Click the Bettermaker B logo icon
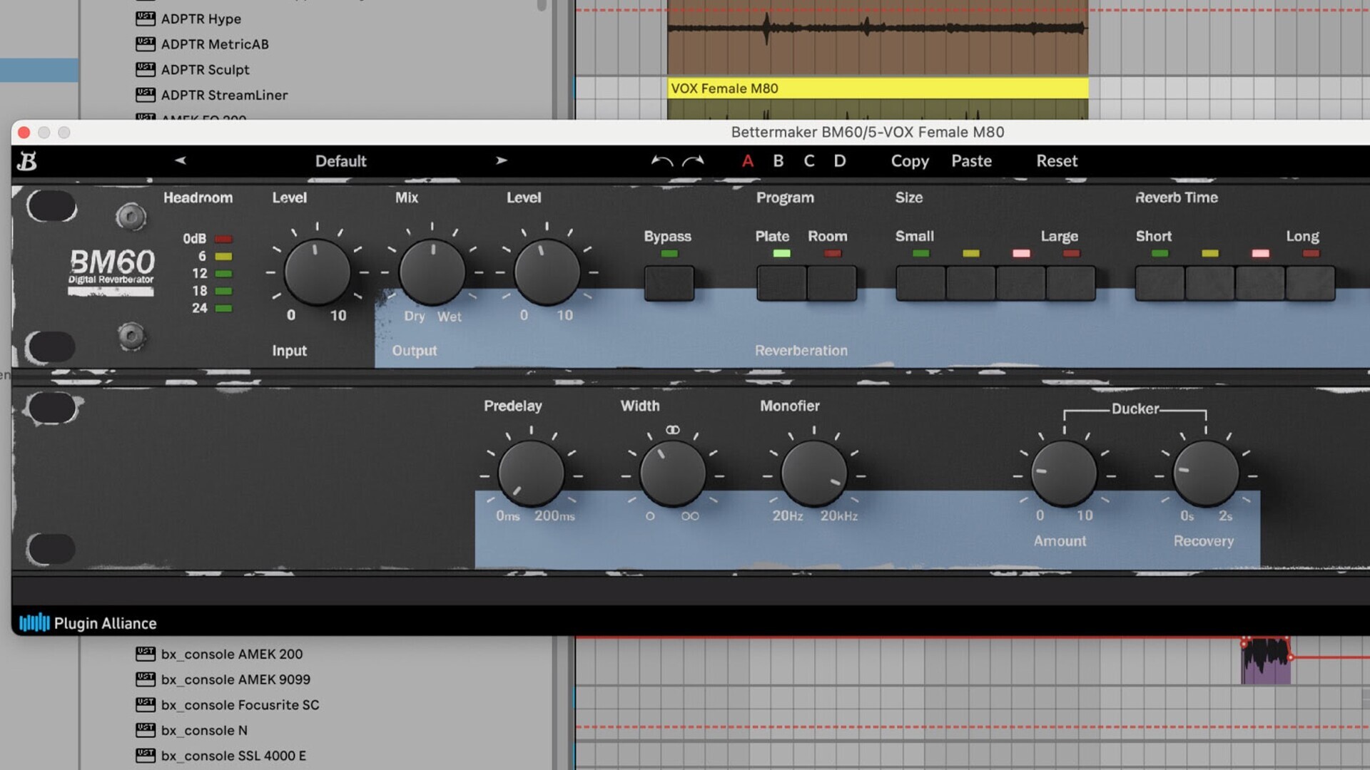The width and height of the screenshot is (1370, 770). [x=27, y=161]
